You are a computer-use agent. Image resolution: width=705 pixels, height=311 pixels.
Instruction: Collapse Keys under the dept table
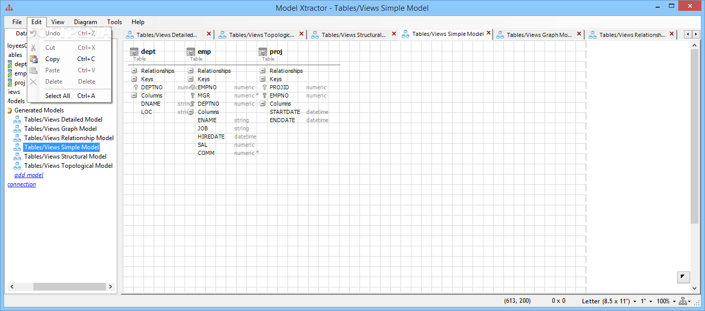[x=134, y=79]
